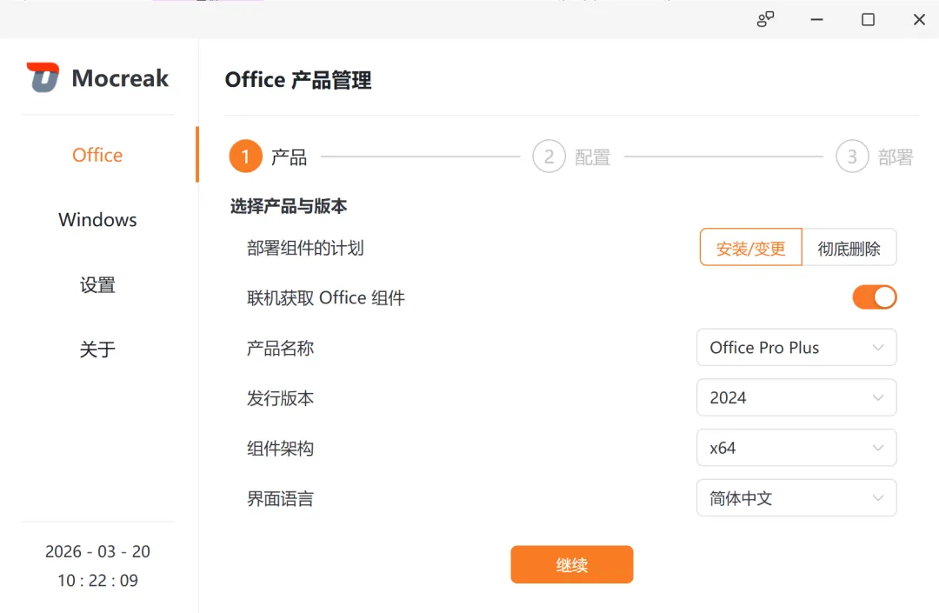Click the time text 10 : 22 : 09
Image resolution: width=939 pixels, height=613 pixels.
pyautogui.click(x=97, y=581)
